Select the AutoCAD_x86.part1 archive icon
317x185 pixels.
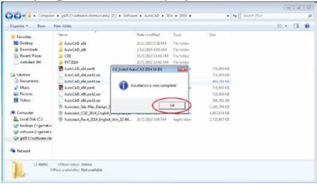(x=61, y=87)
